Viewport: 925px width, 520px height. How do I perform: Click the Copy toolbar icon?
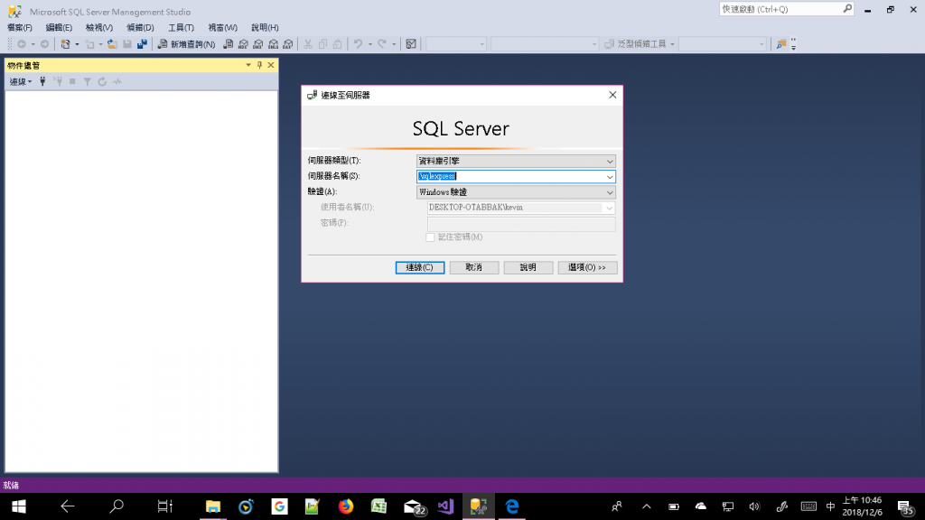click(322, 44)
